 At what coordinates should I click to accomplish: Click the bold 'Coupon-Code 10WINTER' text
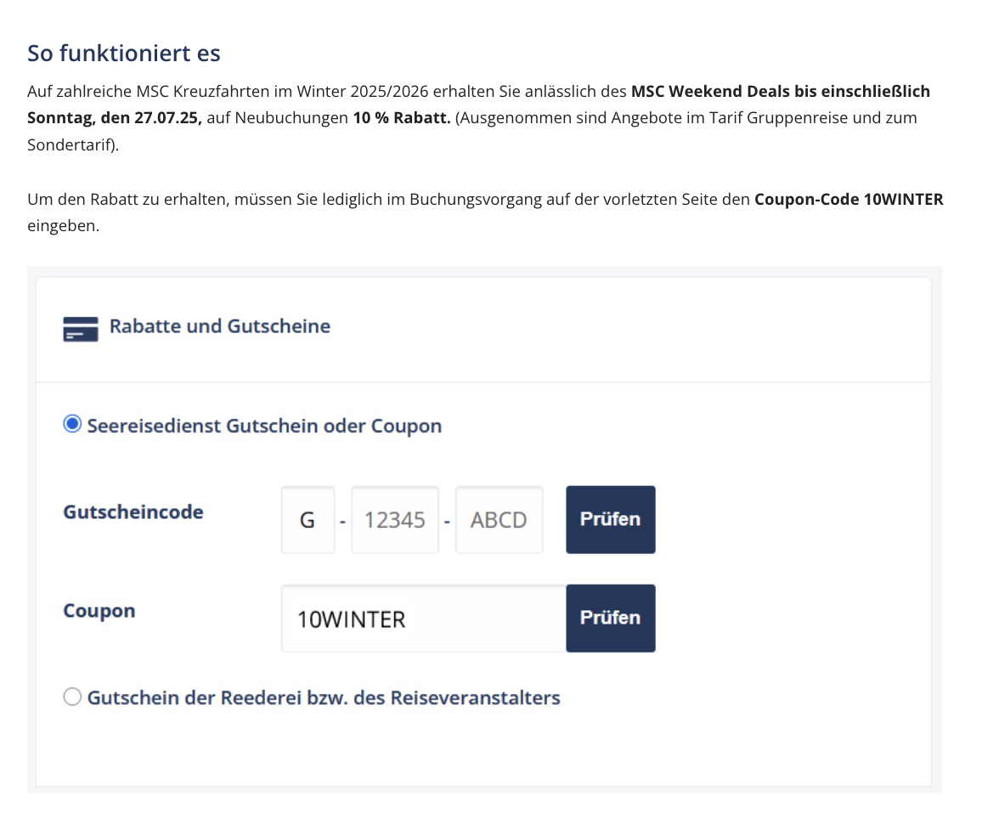pos(849,200)
